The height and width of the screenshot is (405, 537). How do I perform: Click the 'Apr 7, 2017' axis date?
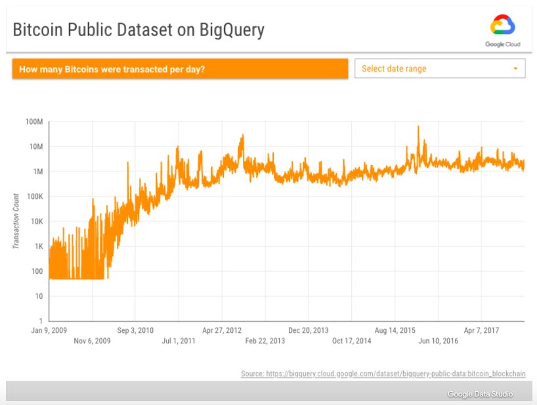pyautogui.click(x=481, y=330)
